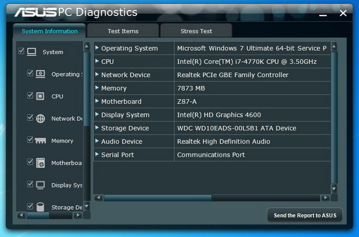Expand the Serial Port row arrow

[x=97, y=154]
